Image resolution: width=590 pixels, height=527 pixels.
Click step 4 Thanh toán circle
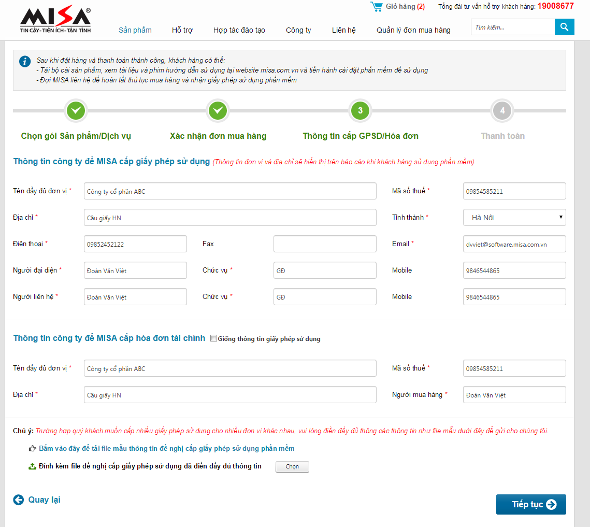[502, 110]
